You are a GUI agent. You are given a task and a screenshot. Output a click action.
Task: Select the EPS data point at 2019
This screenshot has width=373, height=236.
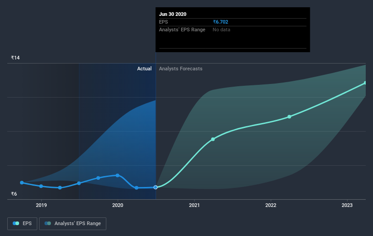(x=41, y=186)
